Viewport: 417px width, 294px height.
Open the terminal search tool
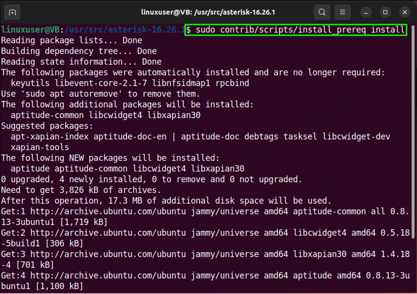point(322,12)
